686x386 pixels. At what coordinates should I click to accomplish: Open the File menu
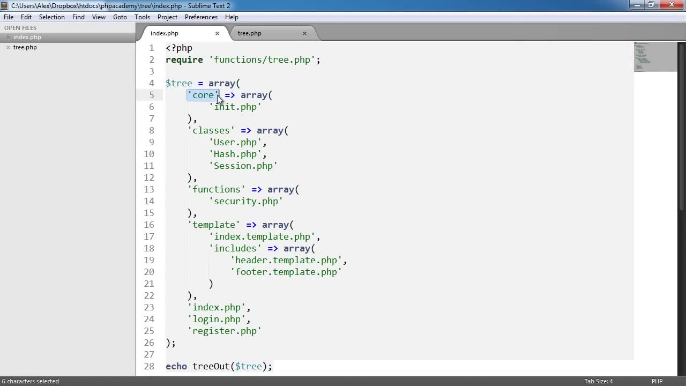(9, 17)
